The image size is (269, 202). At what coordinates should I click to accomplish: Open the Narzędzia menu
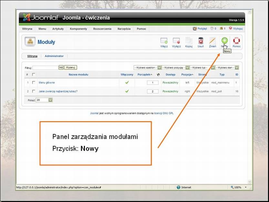point(124,29)
